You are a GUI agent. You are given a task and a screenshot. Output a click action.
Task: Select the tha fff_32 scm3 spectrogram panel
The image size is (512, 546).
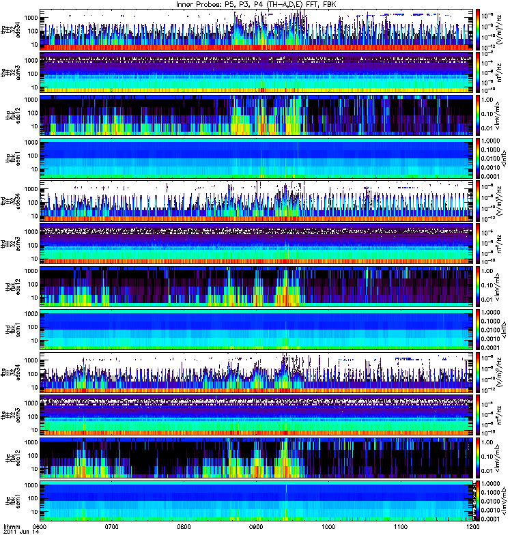[x=257, y=72]
